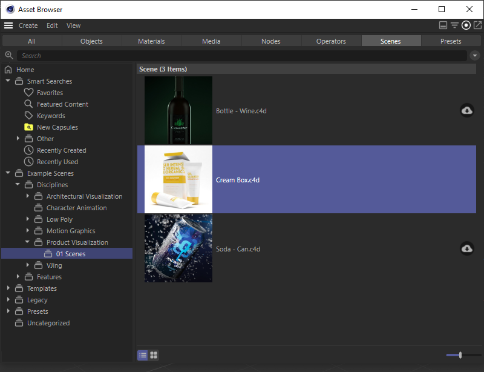This screenshot has height=372, width=484.
Task: Expand the Legacy node
Action: pyautogui.click(x=8, y=299)
